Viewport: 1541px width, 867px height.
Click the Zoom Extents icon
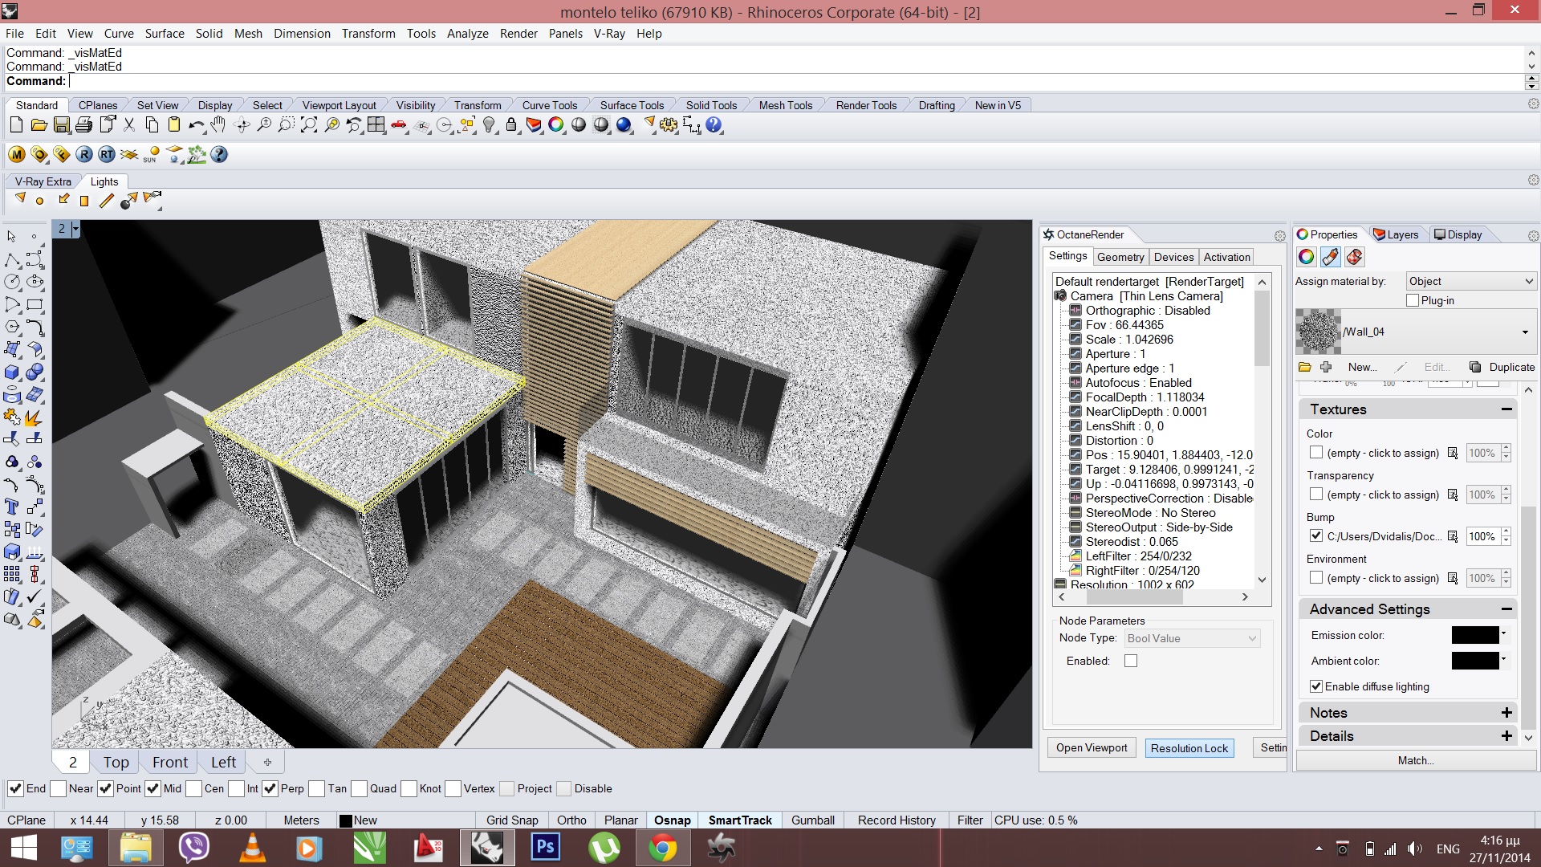[309, 125]
